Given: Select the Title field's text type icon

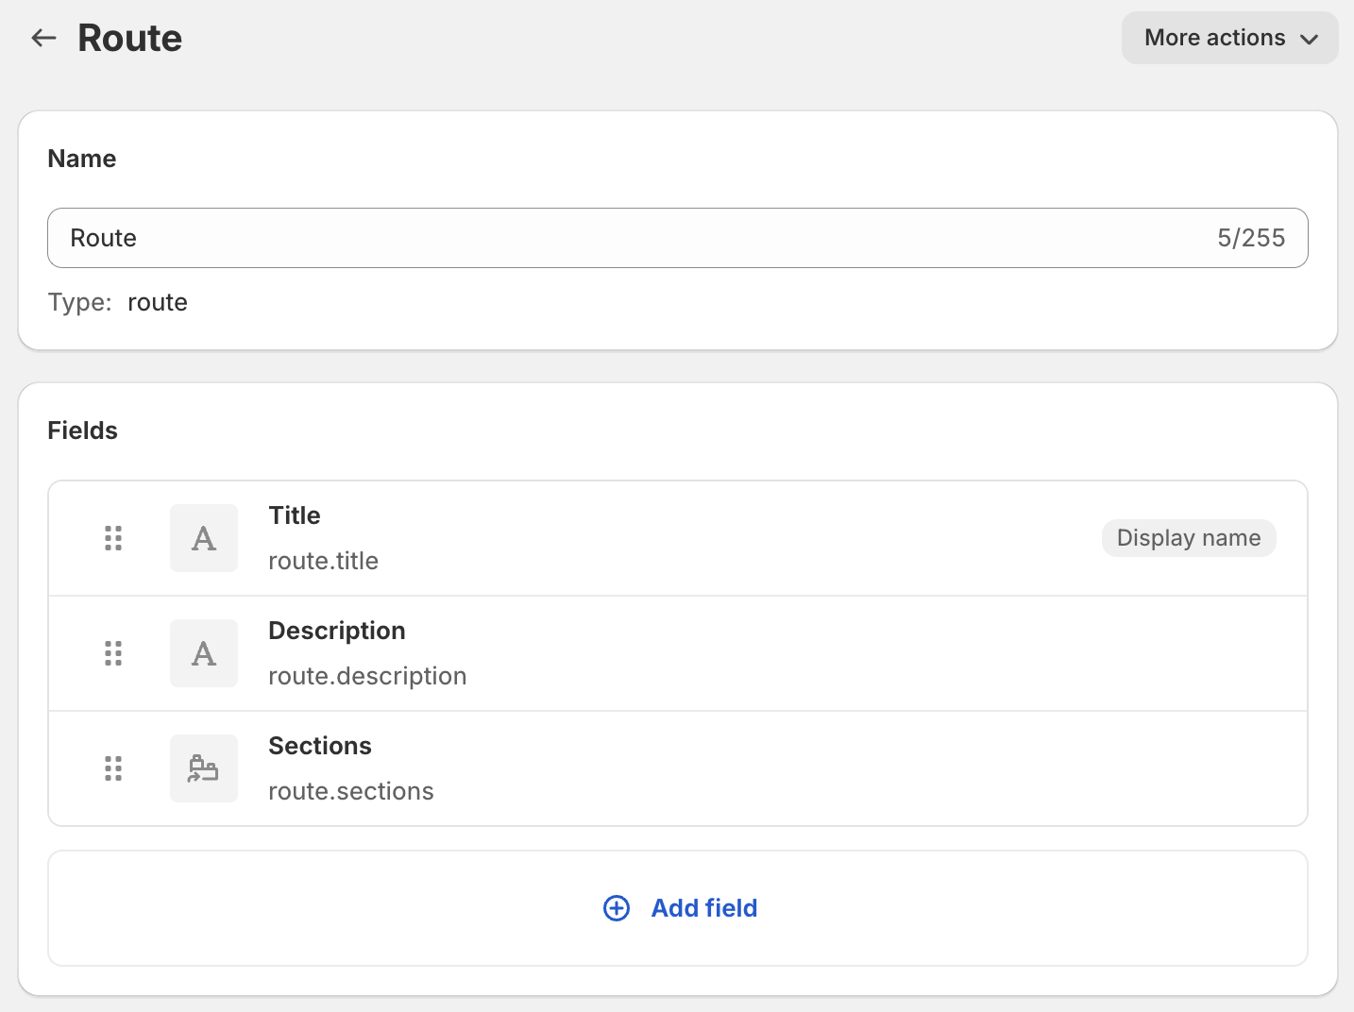Looking at the screenshot, I should 203,538.
